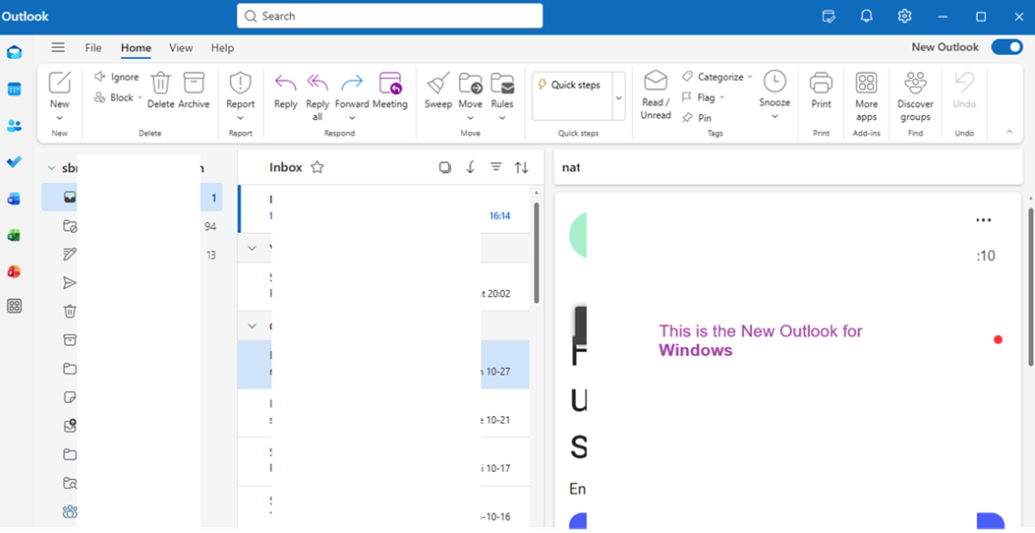
Task: Expand the Quick steps gallery arrow
Action: (618, 97)
